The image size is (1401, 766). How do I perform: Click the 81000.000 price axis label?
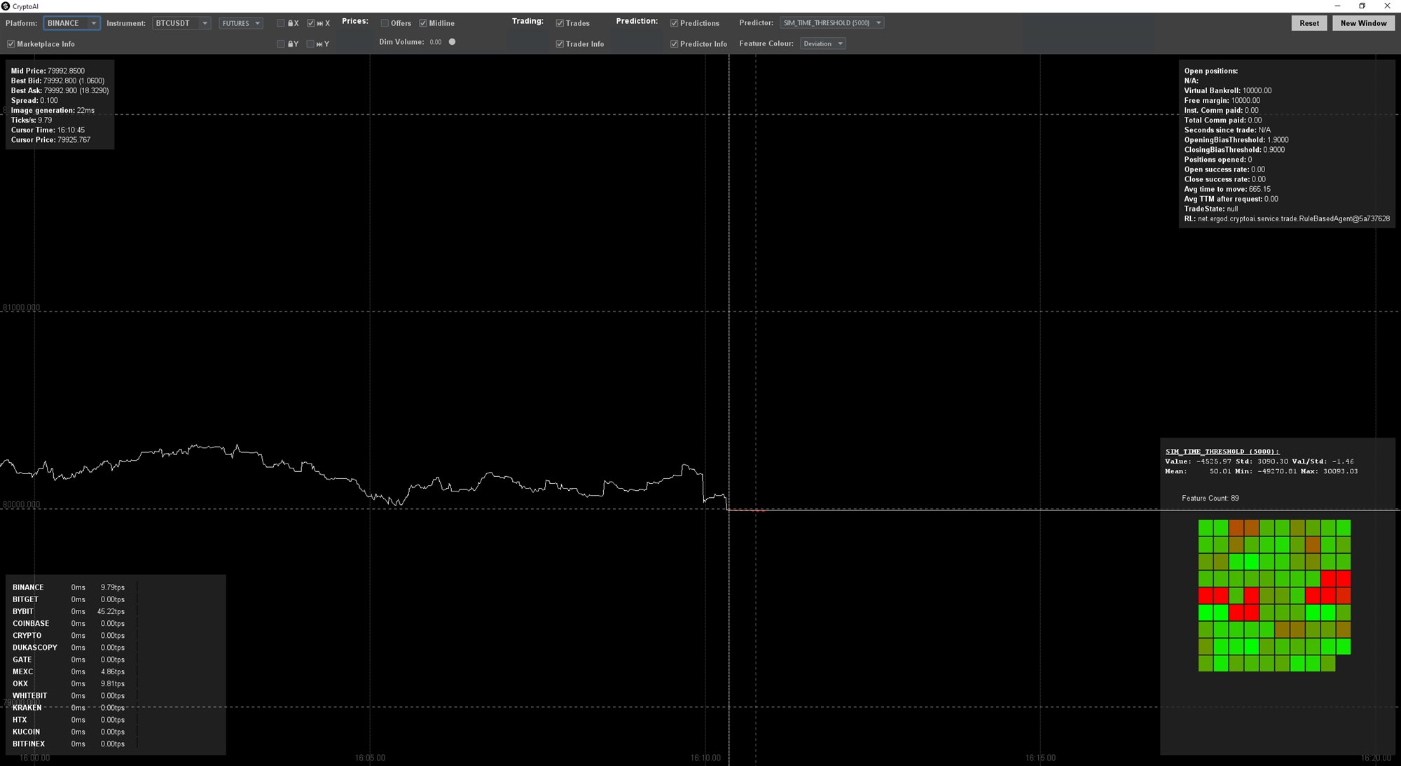(x=22, y=307)
